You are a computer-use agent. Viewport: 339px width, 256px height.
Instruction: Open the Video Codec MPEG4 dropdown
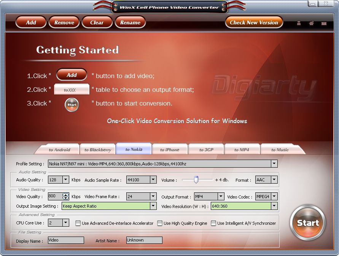[274, 197]
